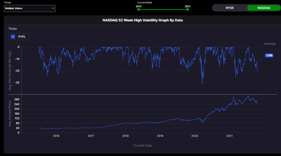Click the 120 price axis tick label
This screenshot has height=156, width=281.
[x=17, y=118]
